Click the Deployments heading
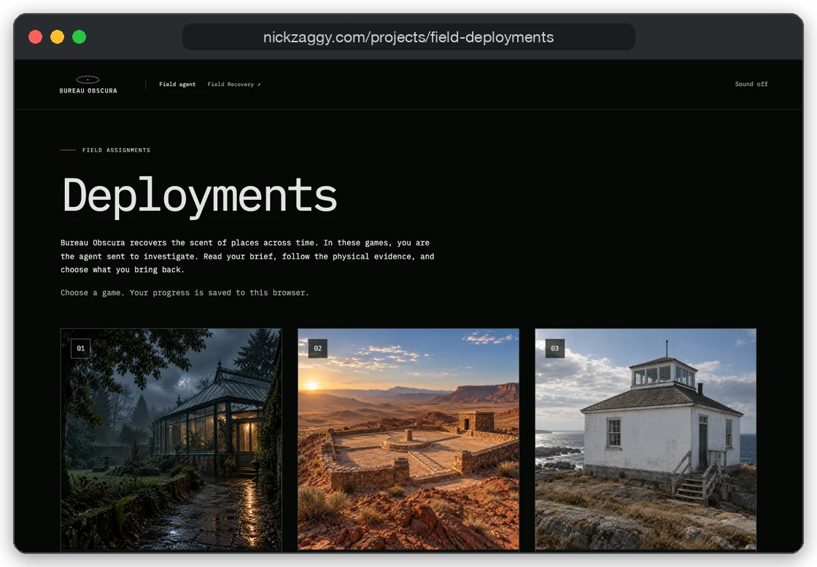817x567 pixels. pos(200,196)
